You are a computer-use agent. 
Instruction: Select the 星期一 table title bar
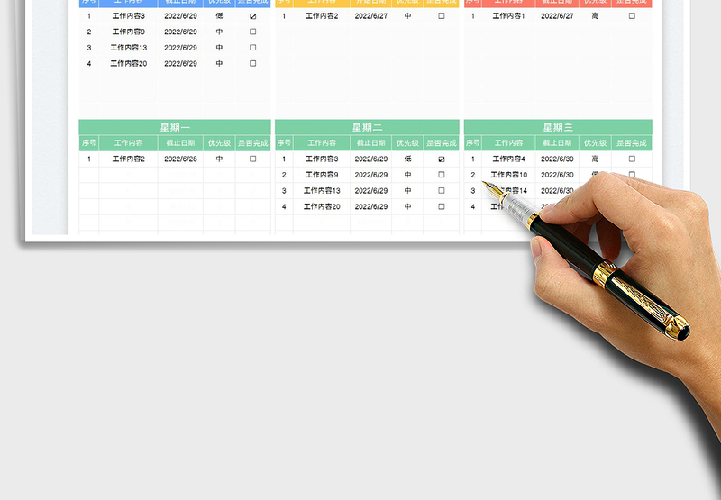click(174, 127)
